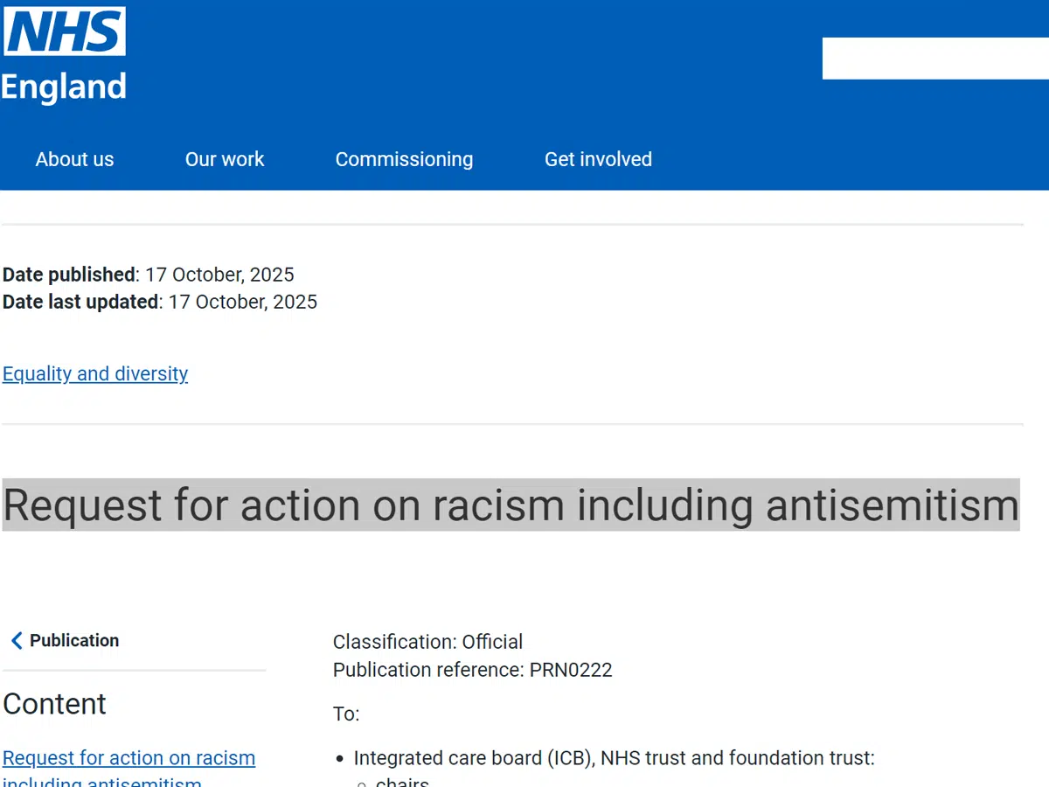
Task: Open the Request for action on racism link
Action: coord(129,758)
